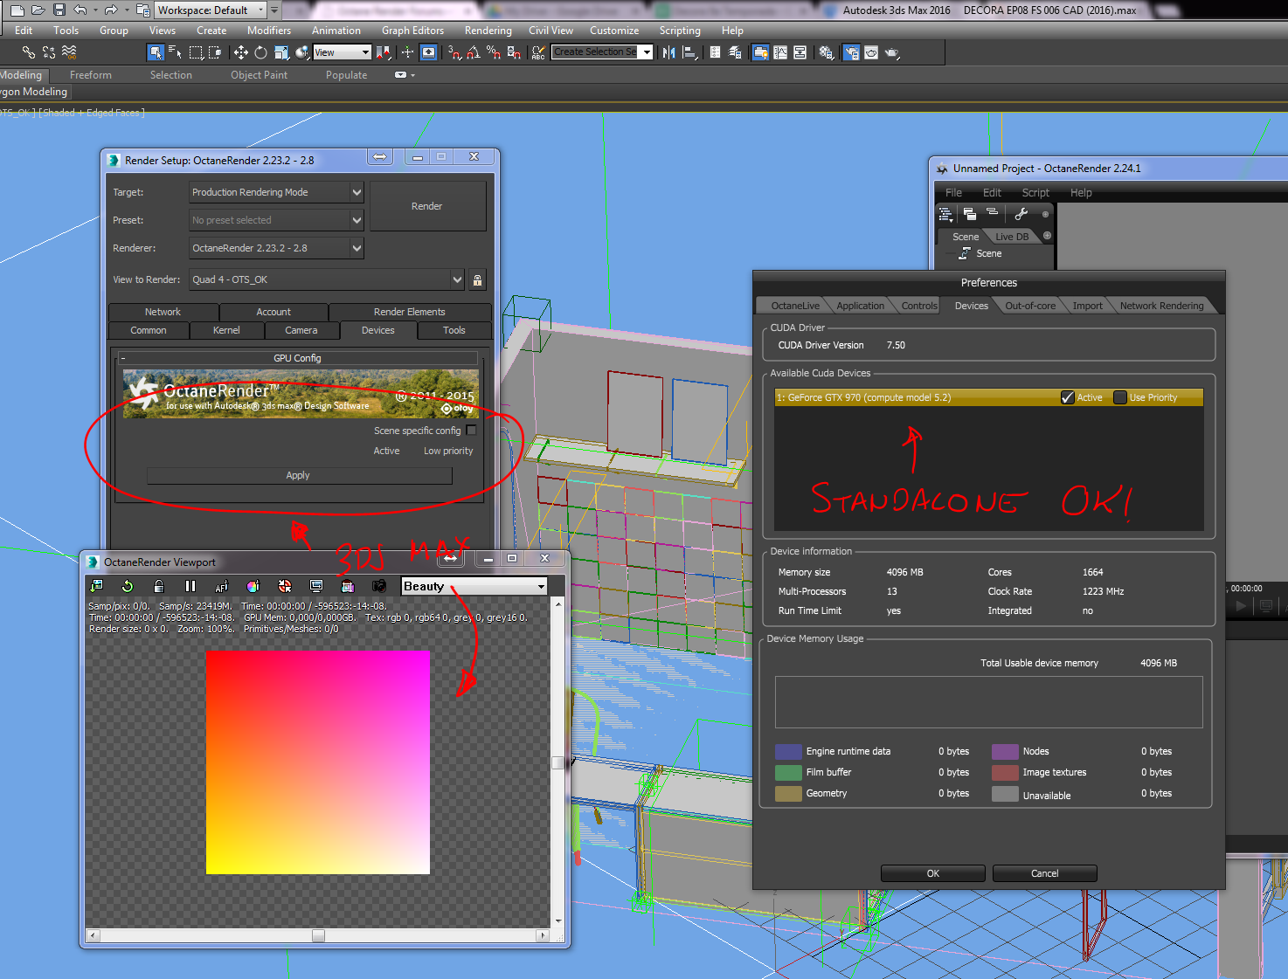Screen dimensions: 1288x979
Task: Click the padlock icon in OctaneRender Viewport
Action: (x=158, y=586)
